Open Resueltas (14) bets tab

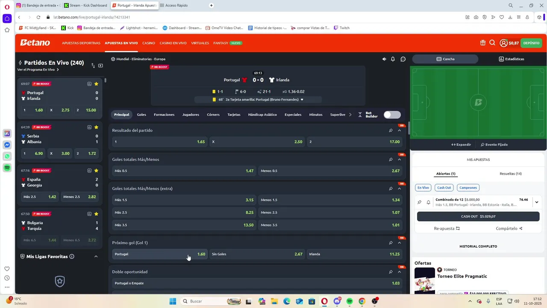[511, 174]
